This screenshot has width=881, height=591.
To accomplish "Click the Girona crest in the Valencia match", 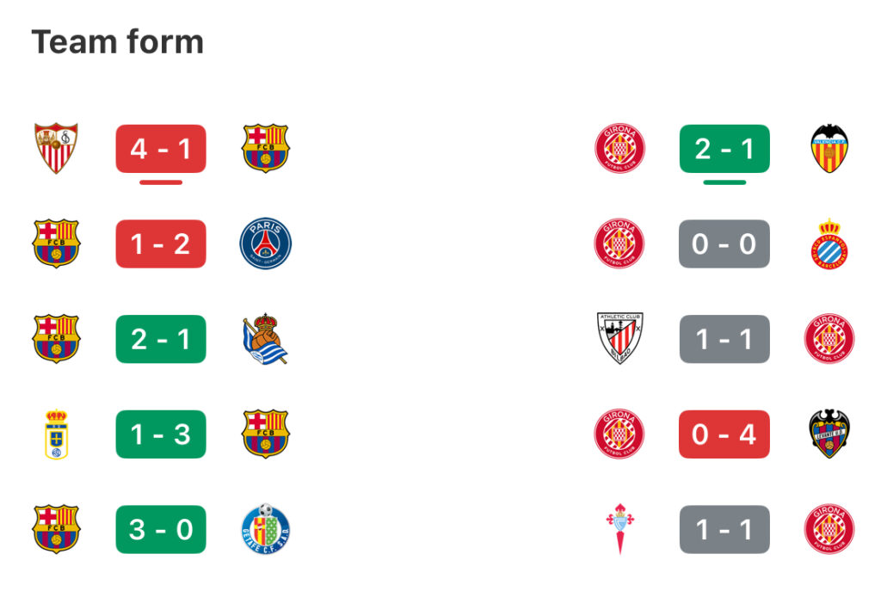I will click(619, 148).
